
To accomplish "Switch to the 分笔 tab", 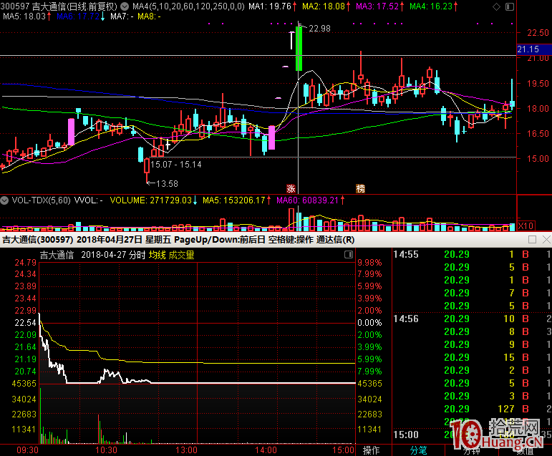I will coord(419,450).
